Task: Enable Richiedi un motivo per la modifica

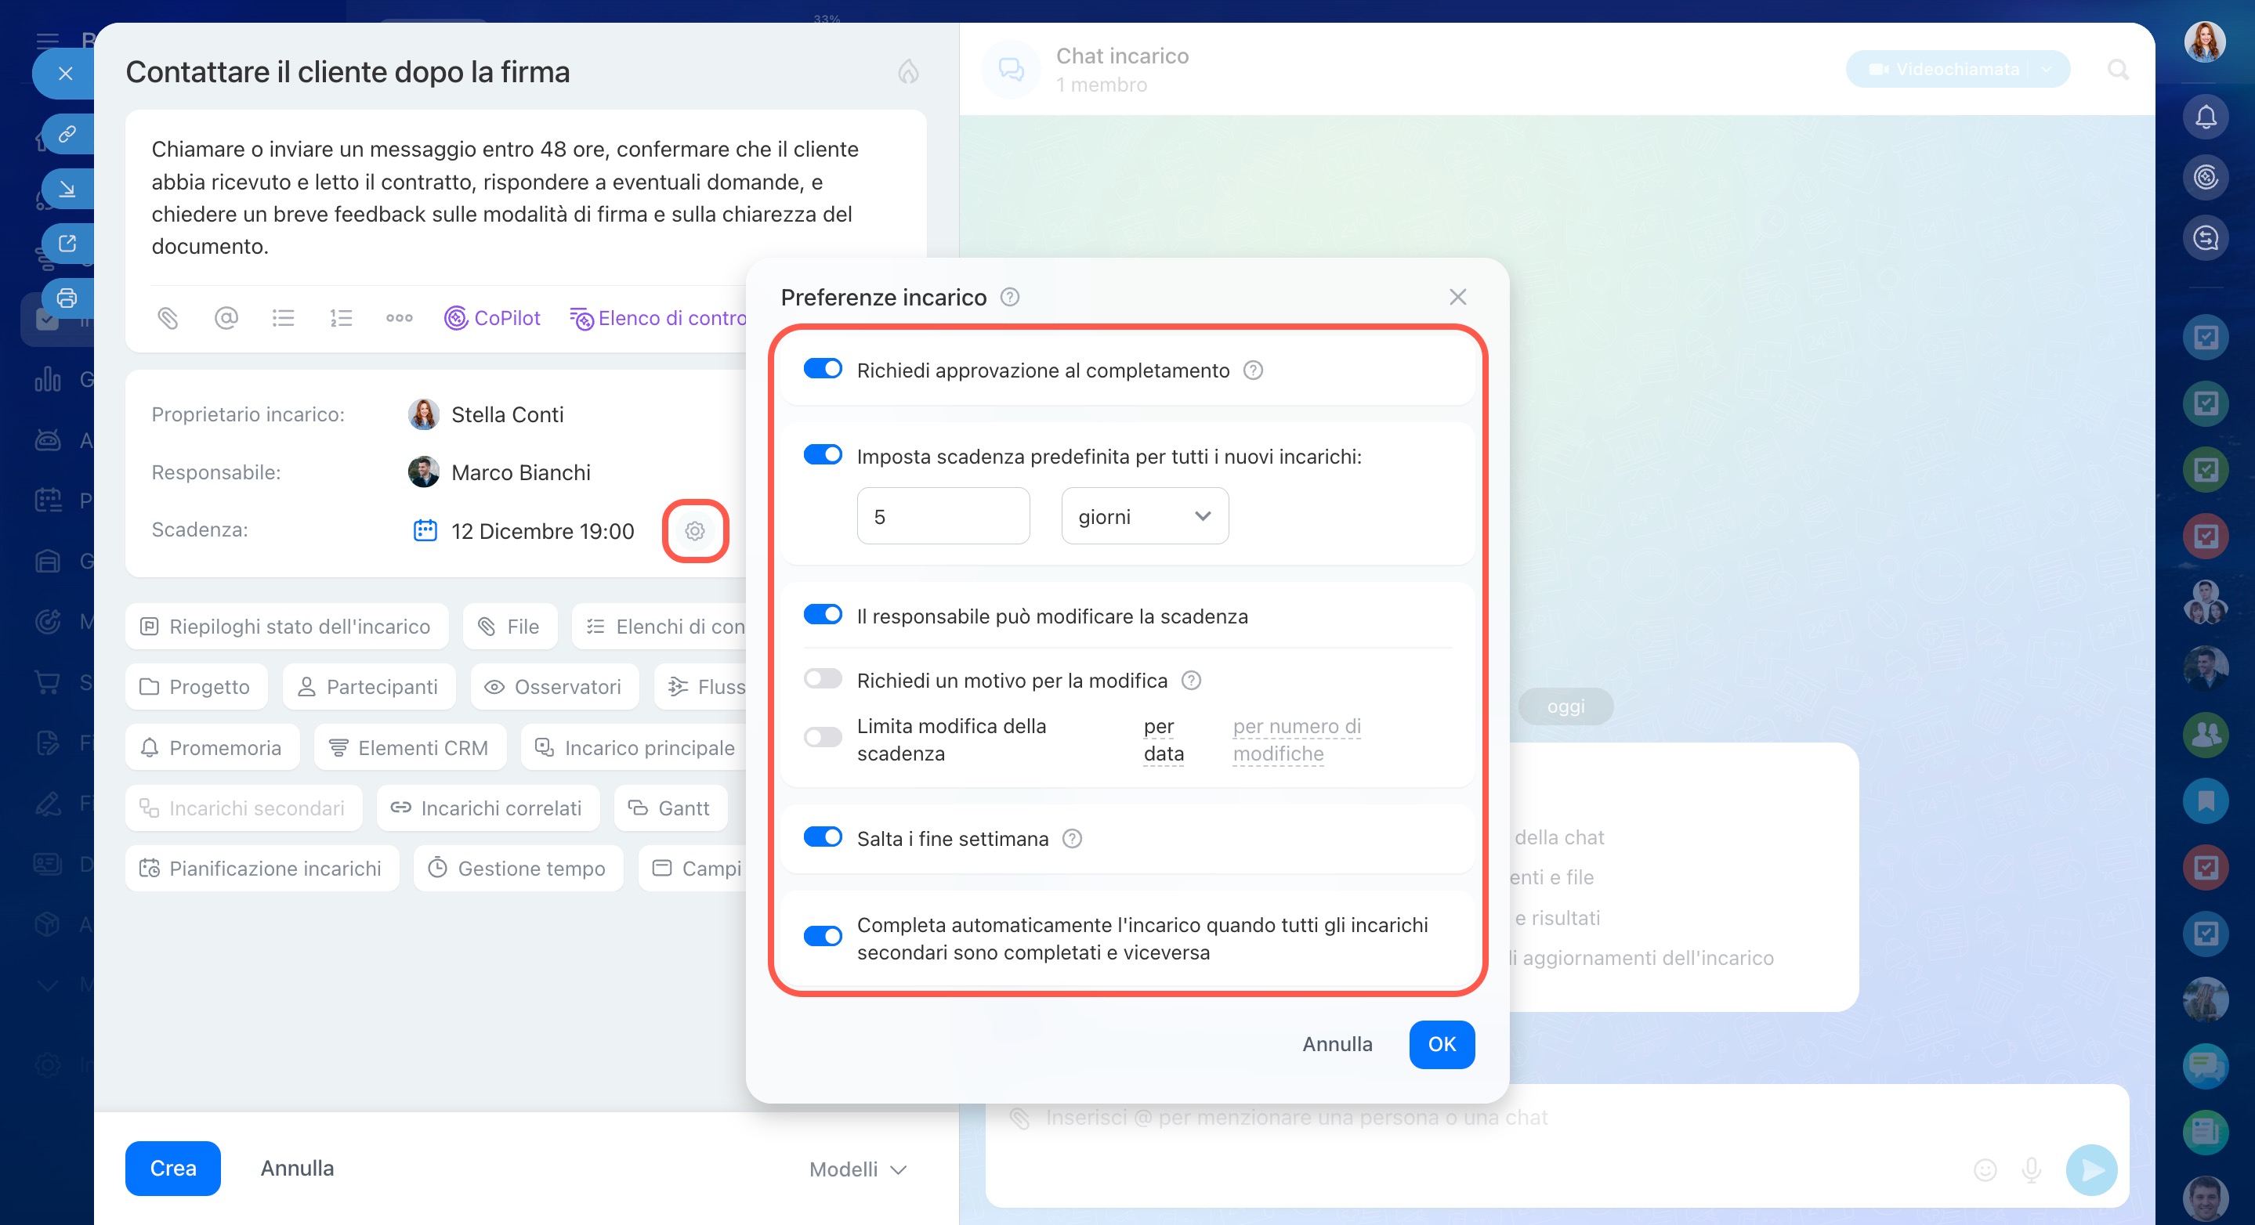Action: tap(822, 679)
